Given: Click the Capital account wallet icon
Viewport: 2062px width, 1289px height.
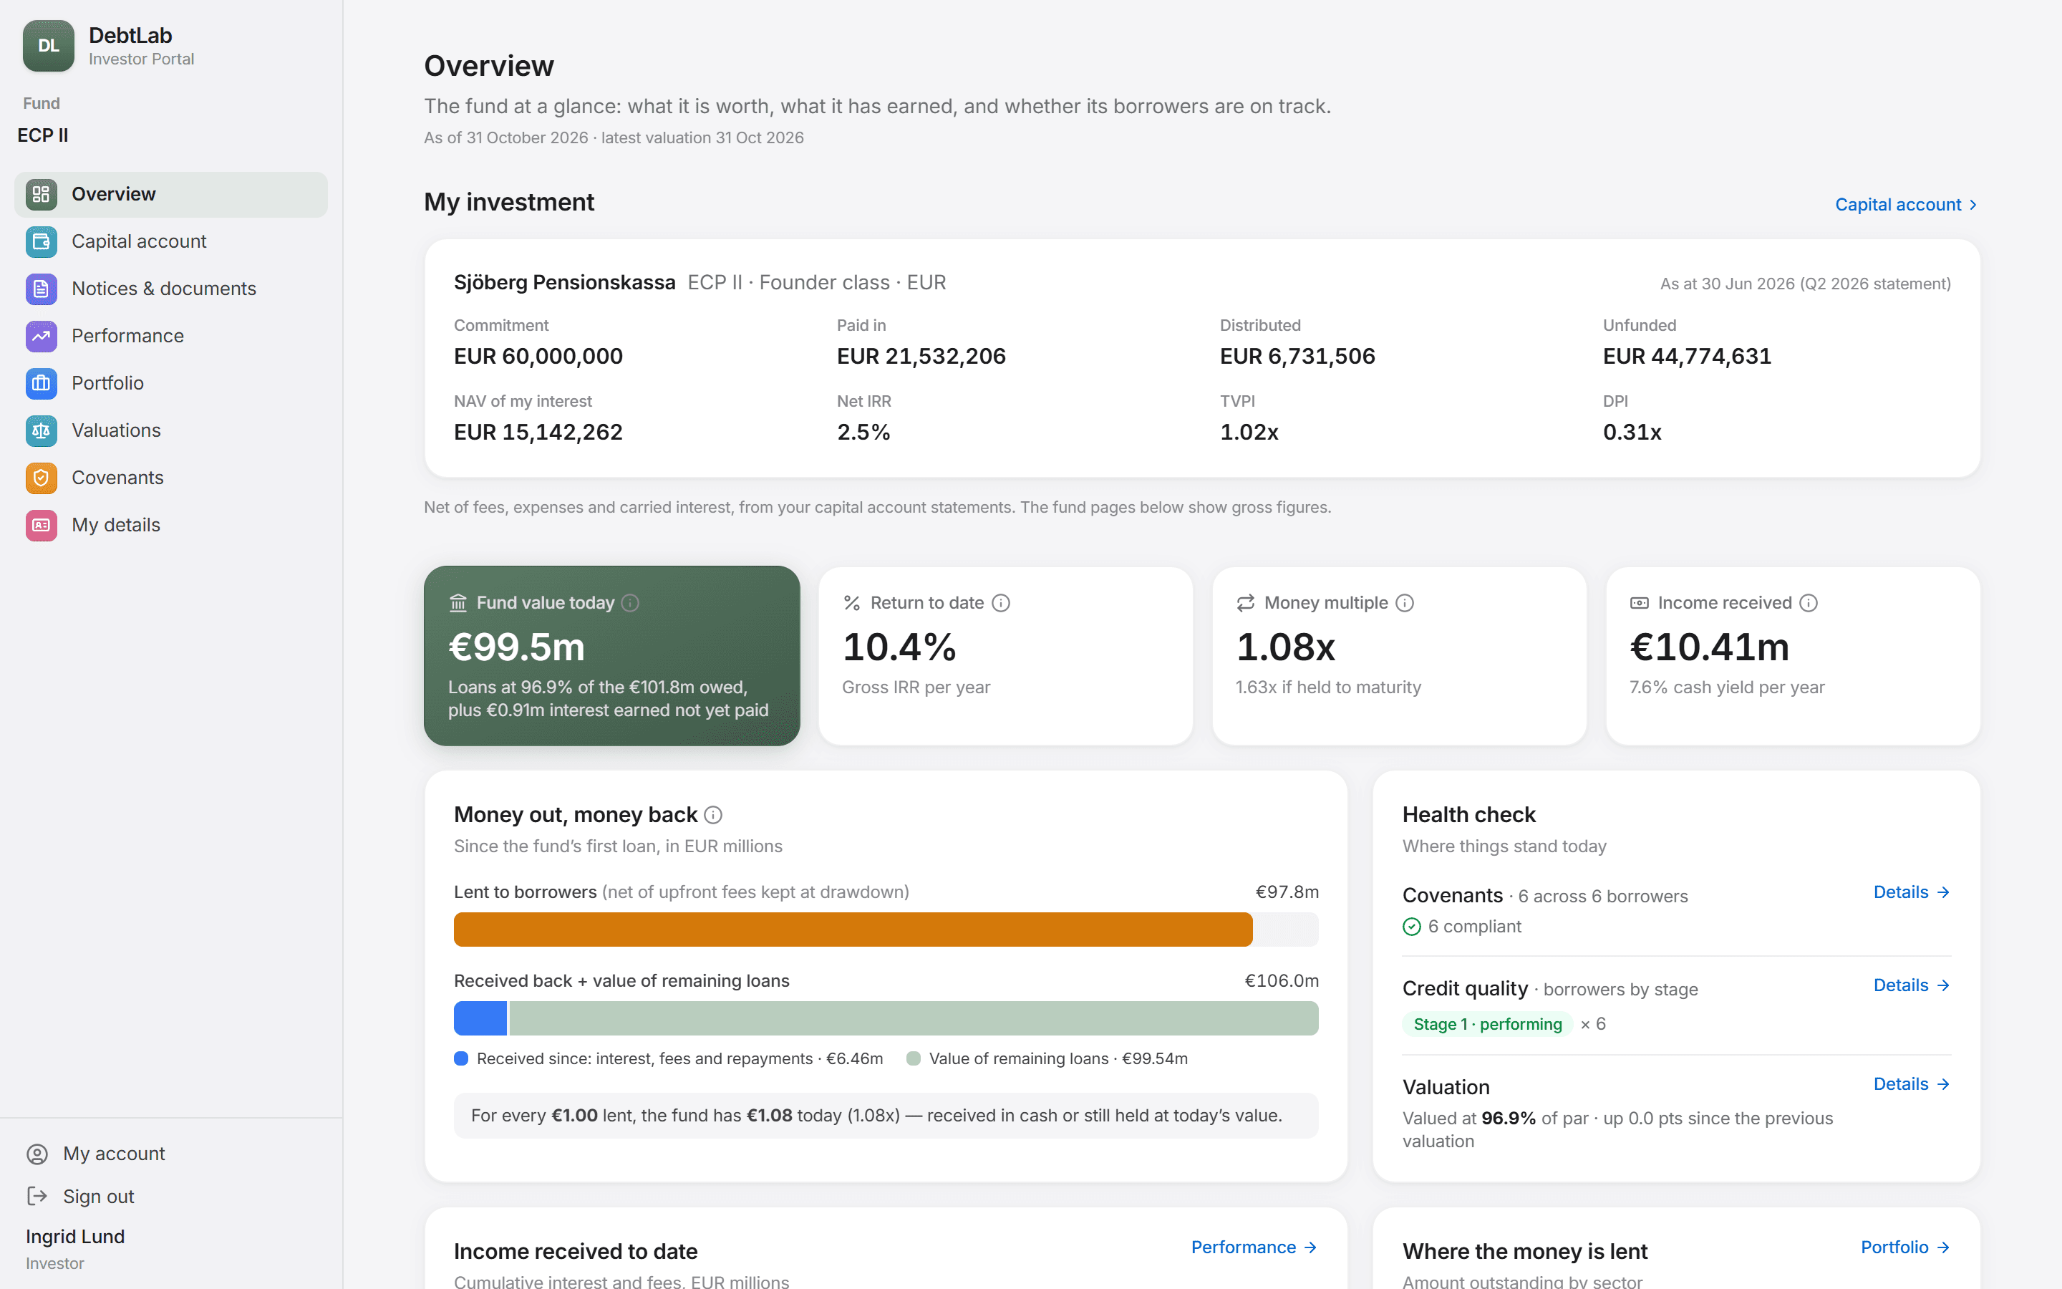Looking at the screenshot, I should click(x=41, y=242).
